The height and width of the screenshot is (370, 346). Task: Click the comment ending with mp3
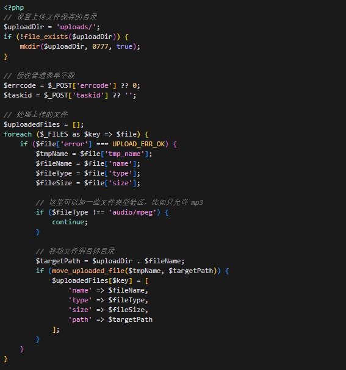tap(119, 202)
